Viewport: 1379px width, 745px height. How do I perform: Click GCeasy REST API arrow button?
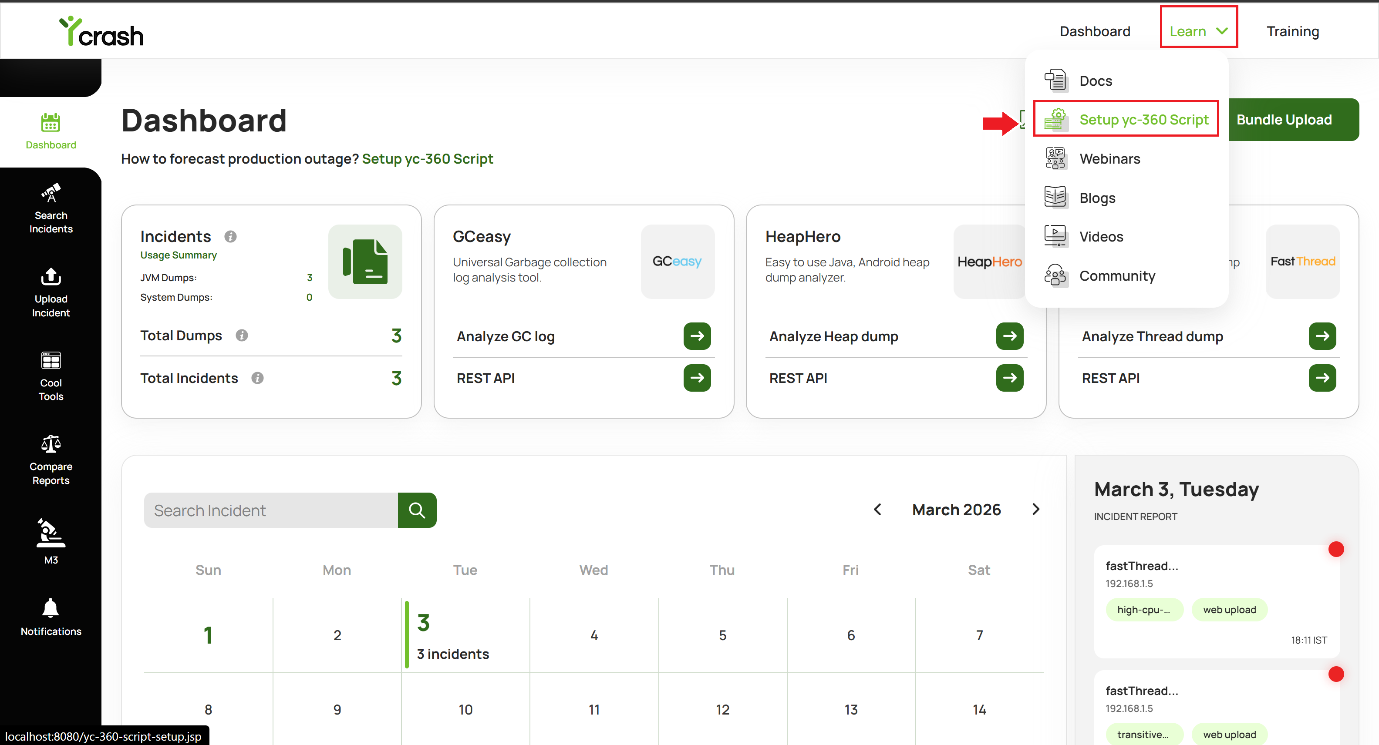pos(697,378)
